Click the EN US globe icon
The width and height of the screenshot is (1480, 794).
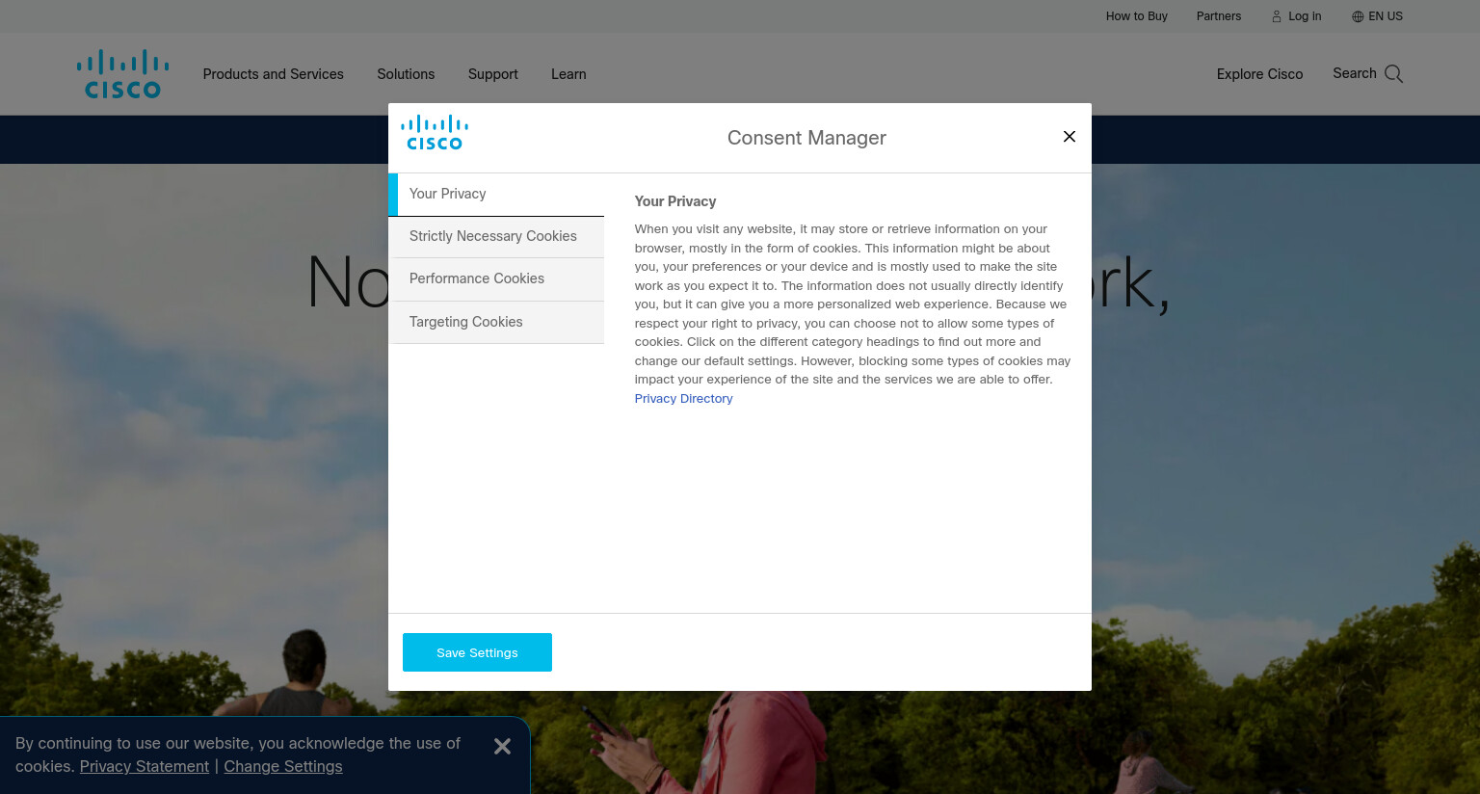click(x=1358, y=16)
